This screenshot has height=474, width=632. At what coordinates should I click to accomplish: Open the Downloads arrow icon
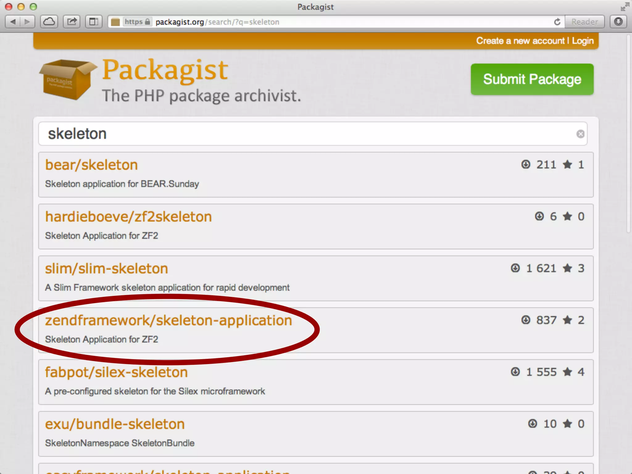(x=618, y=22)
